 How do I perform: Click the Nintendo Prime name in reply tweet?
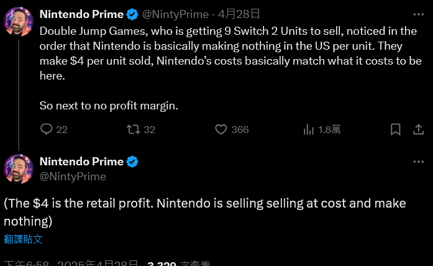point(81,162)
